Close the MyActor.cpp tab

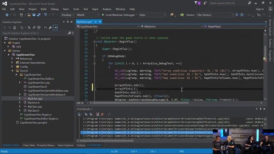[100, 22]
